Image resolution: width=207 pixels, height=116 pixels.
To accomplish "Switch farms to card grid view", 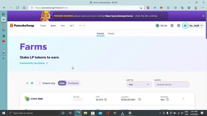I will 27,83.
